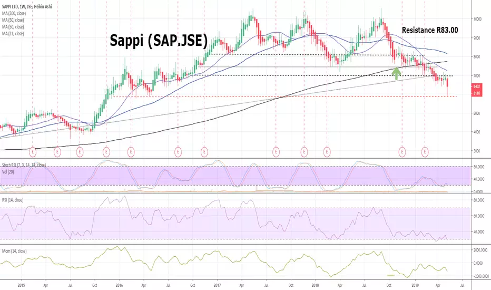The image size is (491, 290).
Task: Select the Mom (14, close) pane label
Action: pyautogui.click(x=14, y=251)
